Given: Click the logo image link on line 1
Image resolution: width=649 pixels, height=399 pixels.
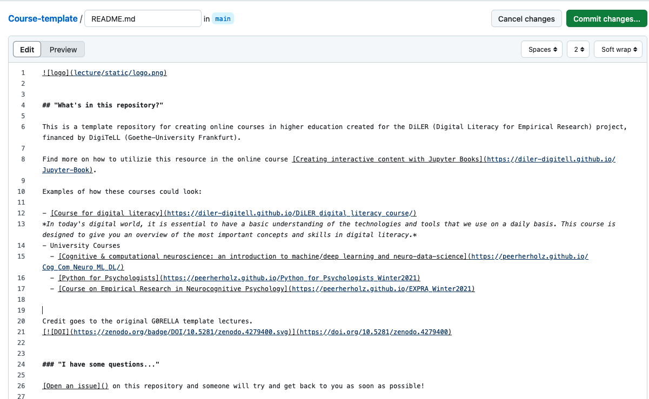Looking at the screenshot, I should point(104,72).
